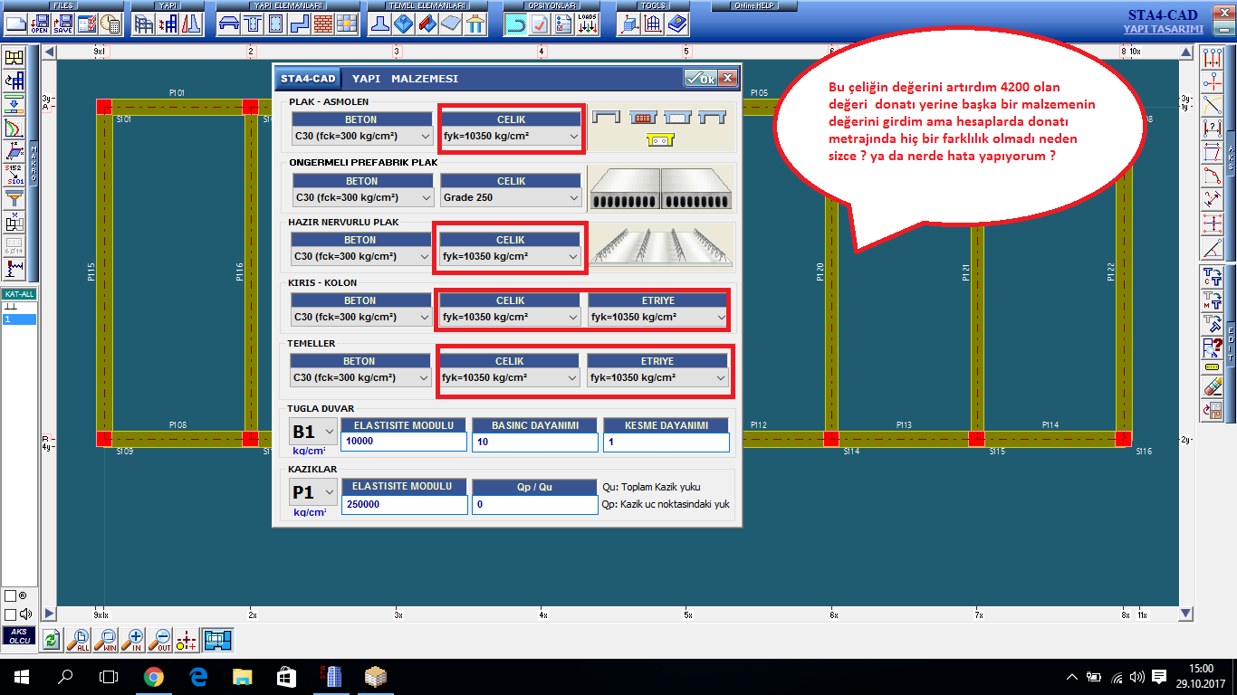Zoom to fit with the ALL magnifier
The width and height of the screenshot is (1237, 695).
pyautogui.click(x=79, y=641)
